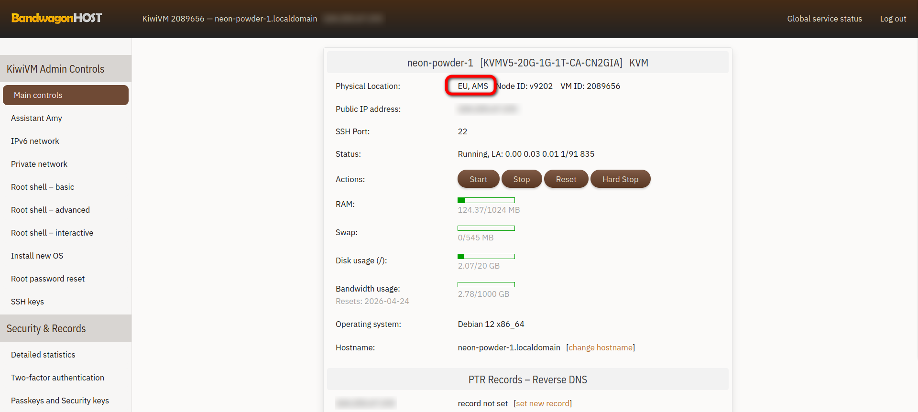Click the RAM usage bar
This screenshot has width=918, height=412.
tap(486, 200)
